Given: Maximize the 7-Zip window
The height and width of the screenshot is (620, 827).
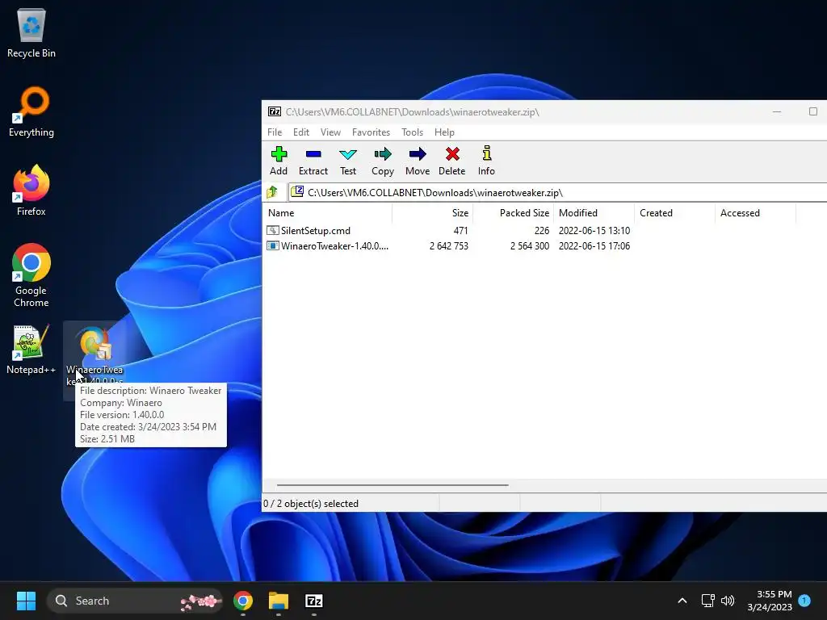Looking at the screenshot, I should click(x=813, y=111).
